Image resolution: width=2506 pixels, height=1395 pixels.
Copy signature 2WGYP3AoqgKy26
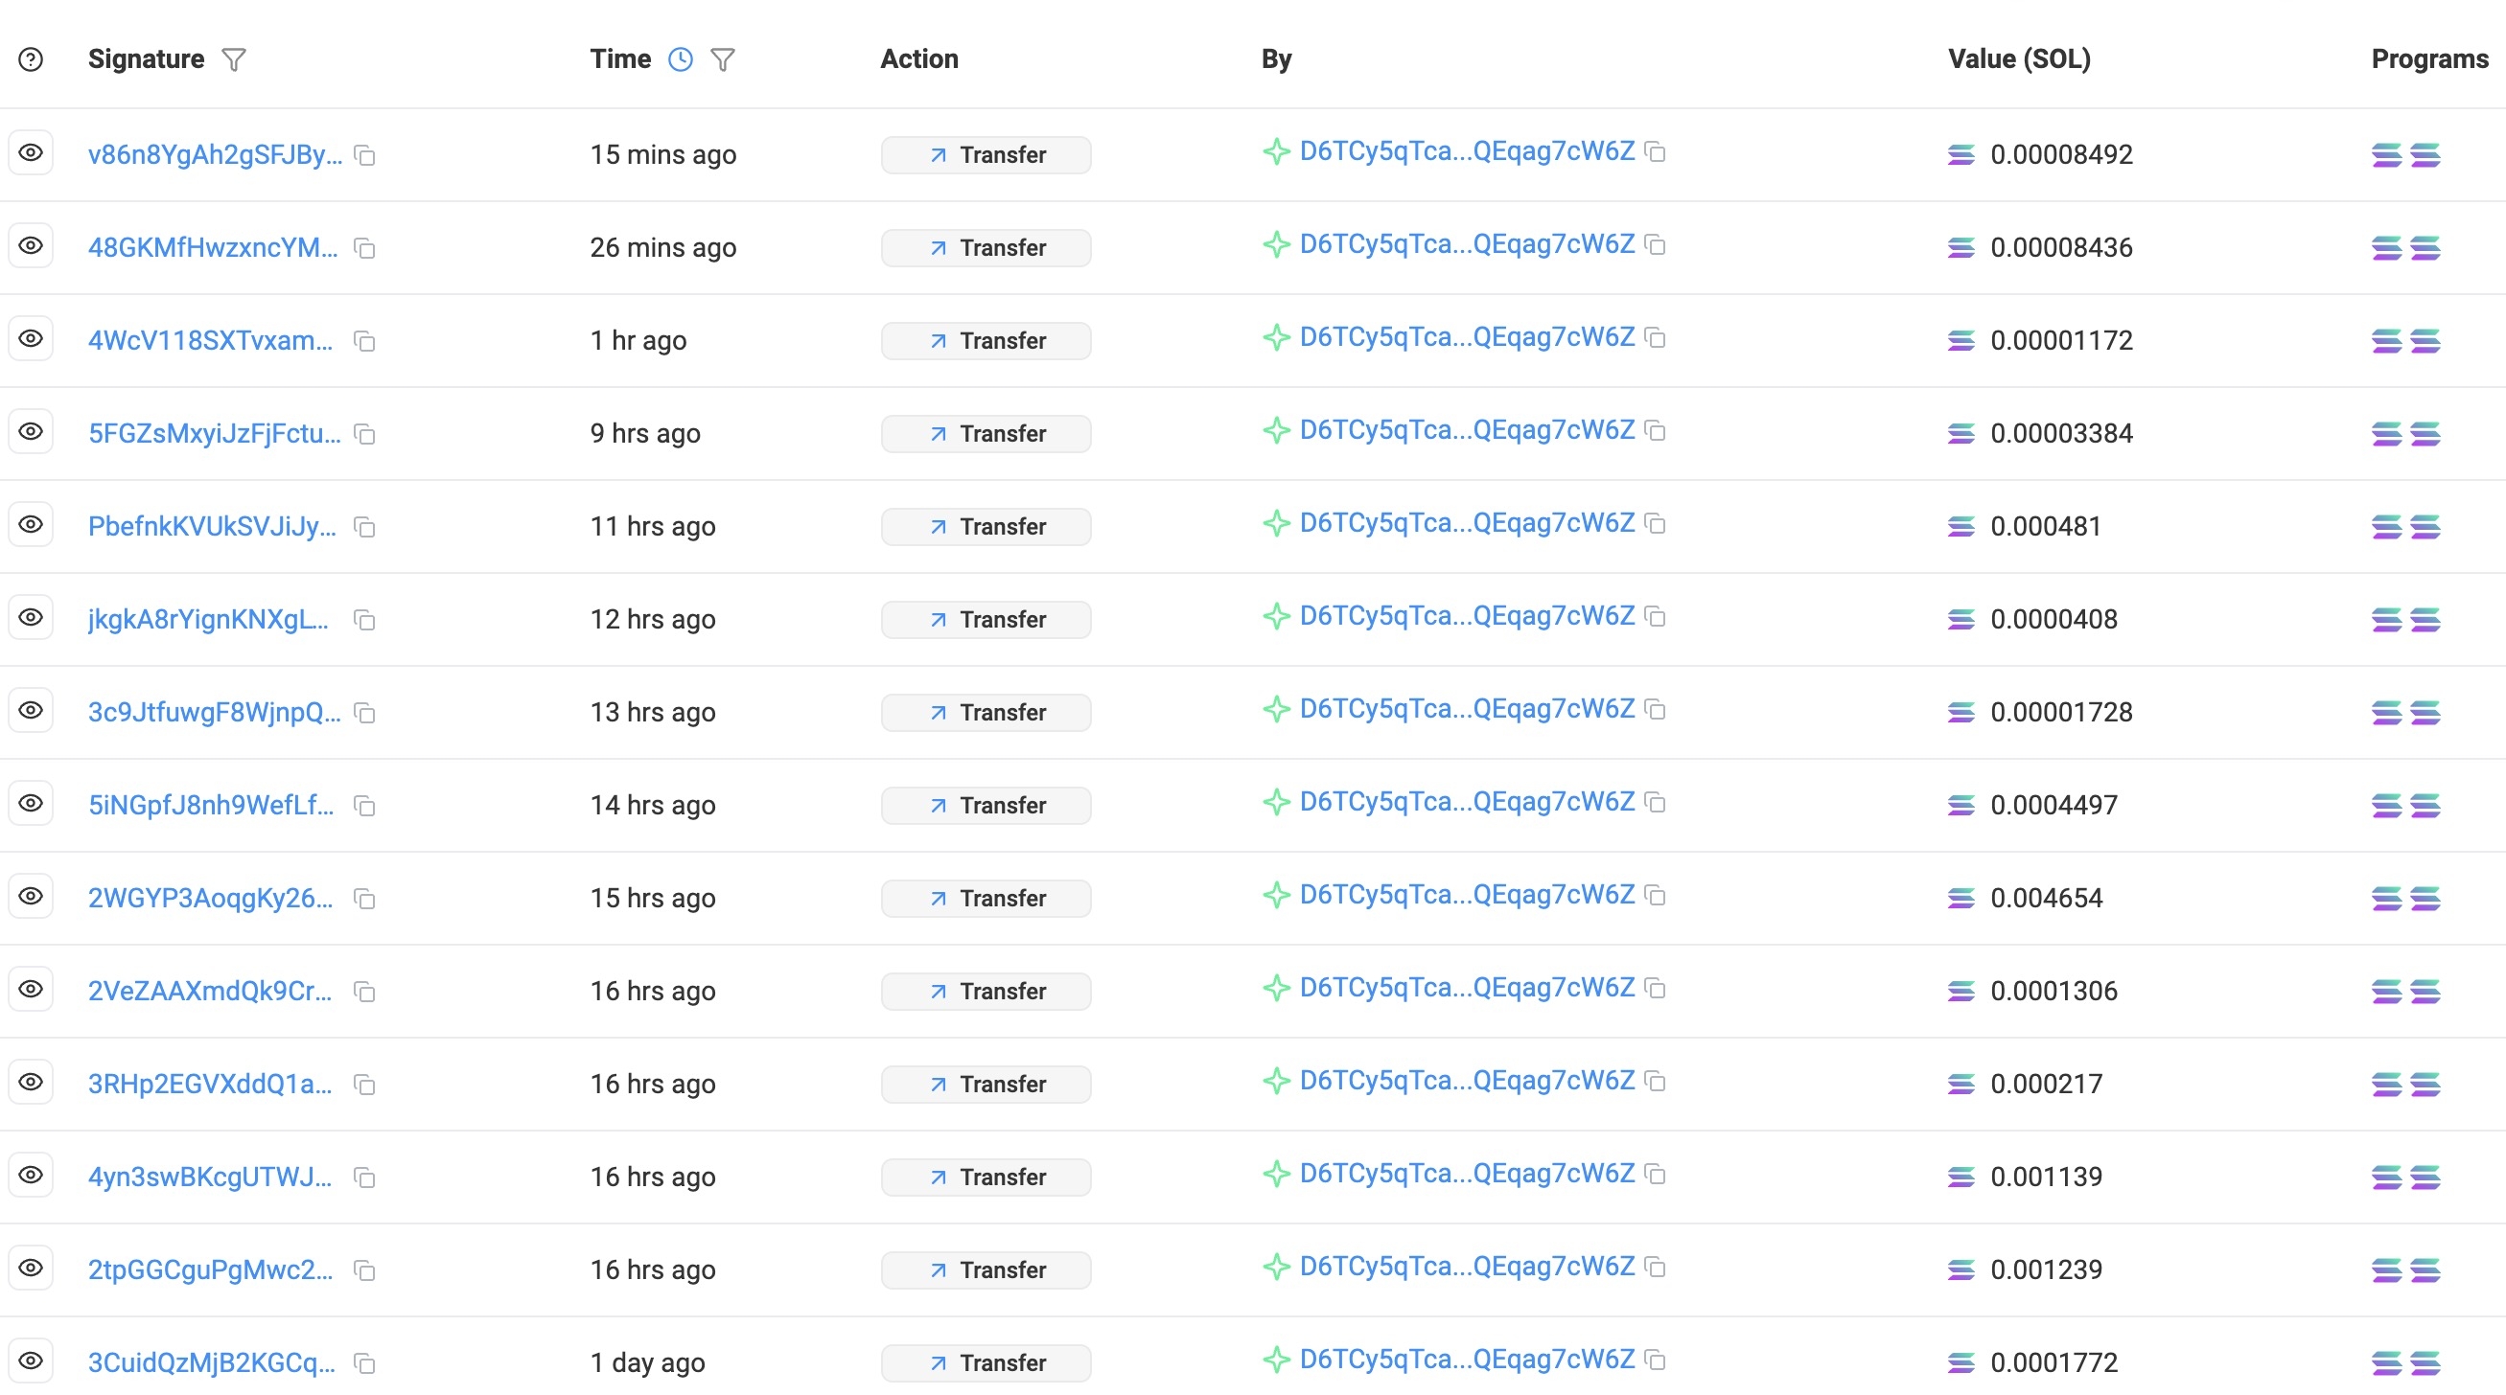(365, 900)
